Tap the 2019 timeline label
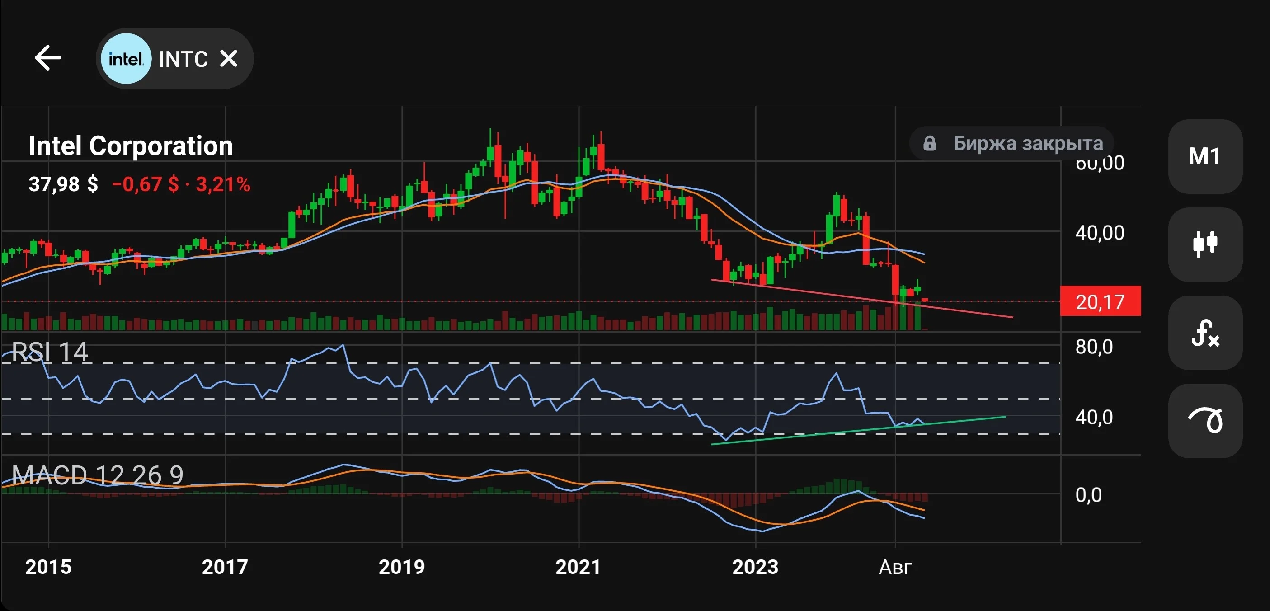The image size is (1270, 611). point(401,567)
